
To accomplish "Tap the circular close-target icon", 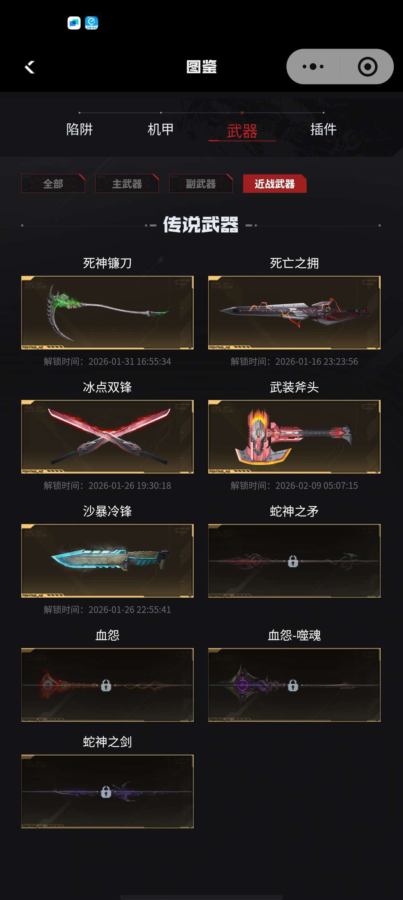I will click(x=367, y=67).
